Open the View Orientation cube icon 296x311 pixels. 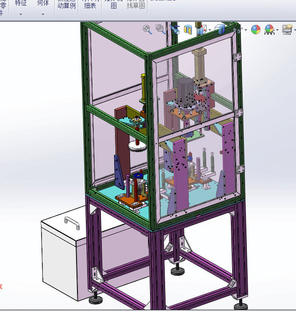point(201,30)
